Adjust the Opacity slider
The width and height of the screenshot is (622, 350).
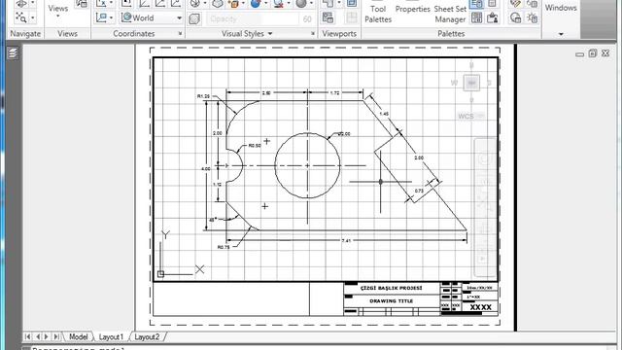tap(253, 18)
